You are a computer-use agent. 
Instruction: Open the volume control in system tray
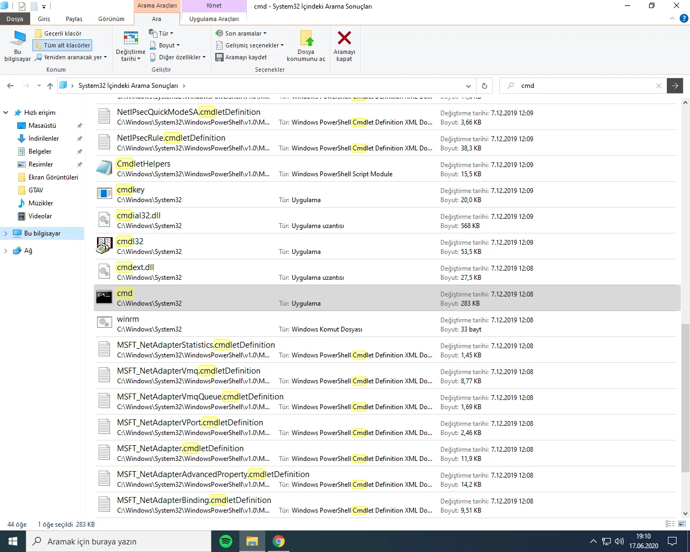click(x=619, y=541)
